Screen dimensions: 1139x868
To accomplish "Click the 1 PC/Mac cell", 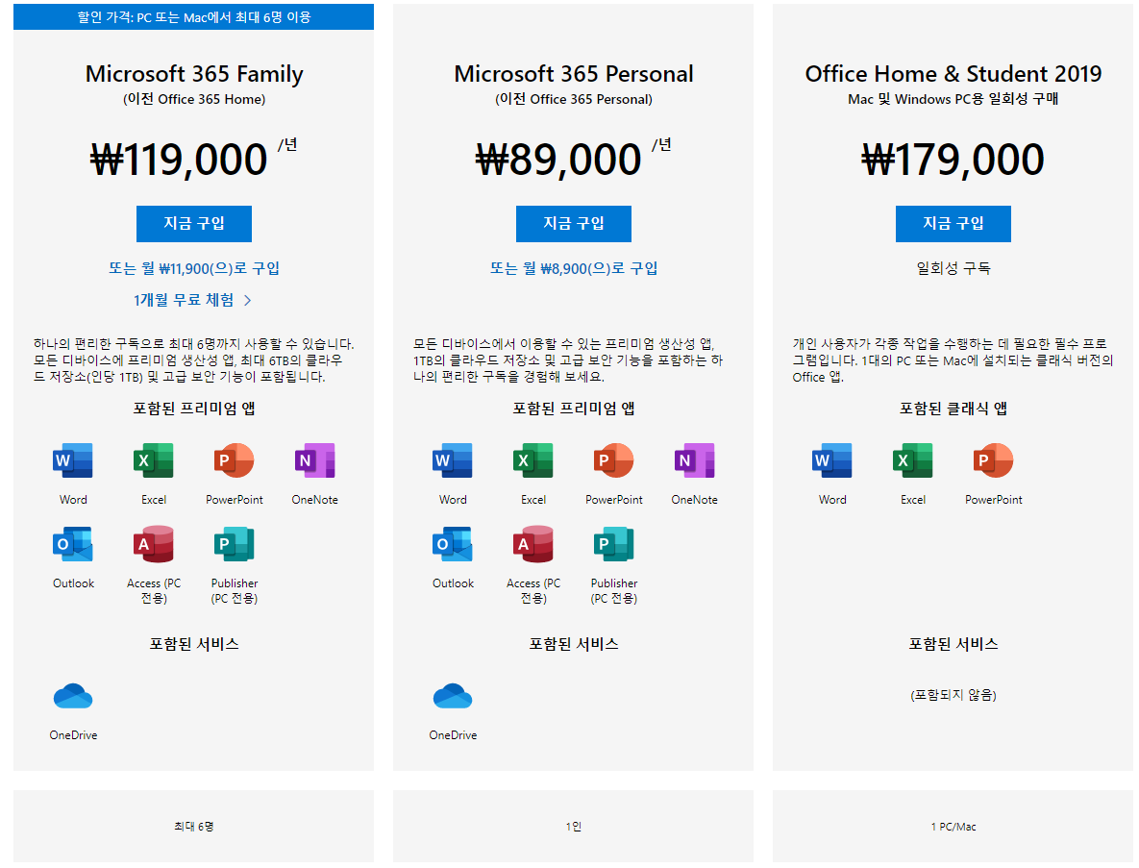I will point(953,827).
